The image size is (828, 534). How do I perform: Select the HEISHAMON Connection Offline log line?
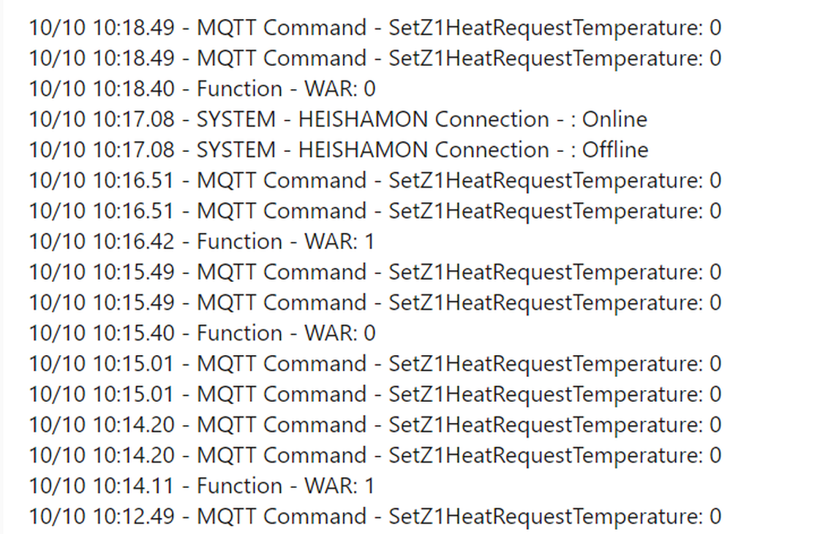(x=338, y=150)
